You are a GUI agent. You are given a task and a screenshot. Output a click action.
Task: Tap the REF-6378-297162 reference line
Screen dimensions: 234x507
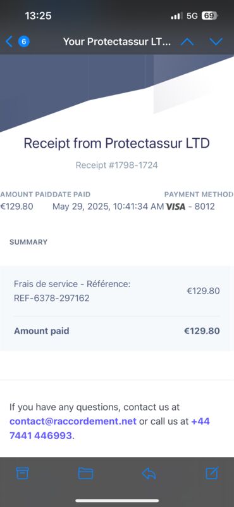[x=52, y=298]
